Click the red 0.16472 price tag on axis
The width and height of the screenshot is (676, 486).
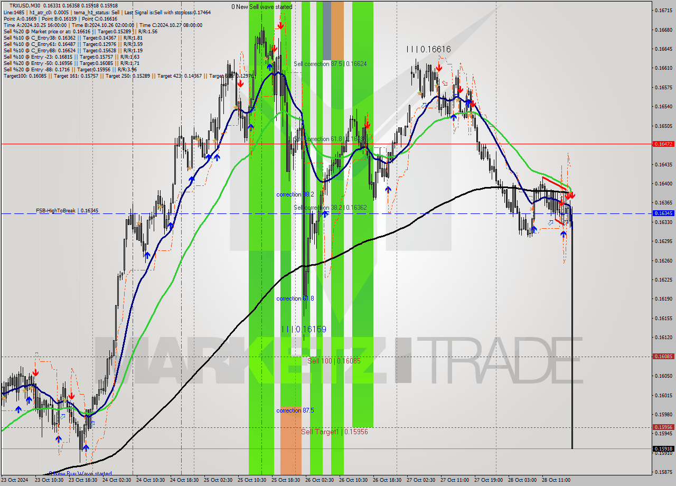coord(663,144)
